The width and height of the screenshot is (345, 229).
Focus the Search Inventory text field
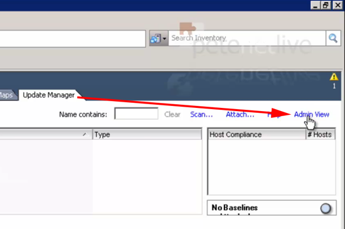[247, 38]
